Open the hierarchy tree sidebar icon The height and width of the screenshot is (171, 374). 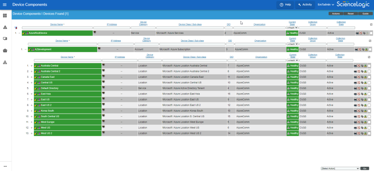click(5, 62)
